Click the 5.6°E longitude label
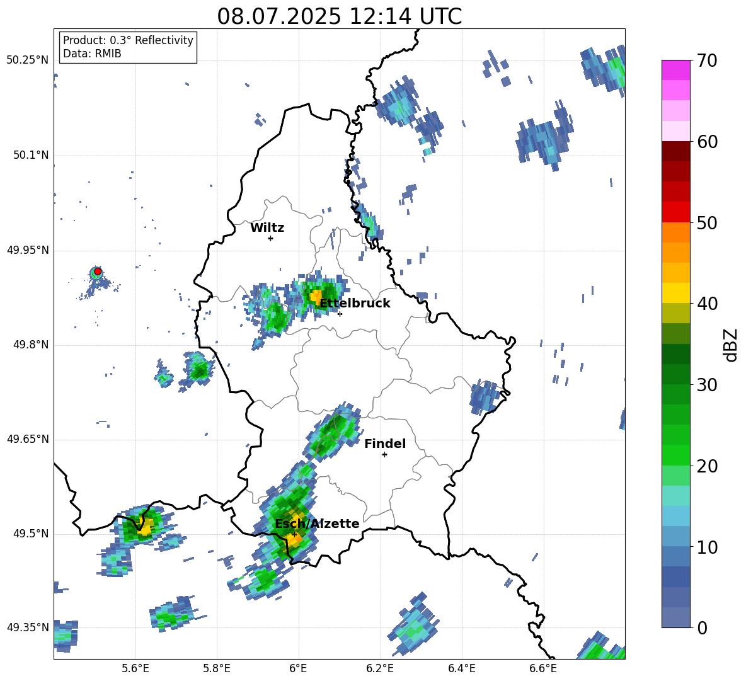This screenshot has height=681, width=746. pyautogui.click(x=135, y=668)
